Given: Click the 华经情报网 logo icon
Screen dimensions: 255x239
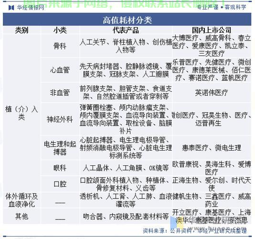Looking at the screenshot, I should pos(11,8).
